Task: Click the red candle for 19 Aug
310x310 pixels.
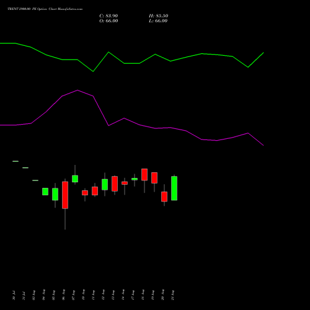Action: (154, 178)
